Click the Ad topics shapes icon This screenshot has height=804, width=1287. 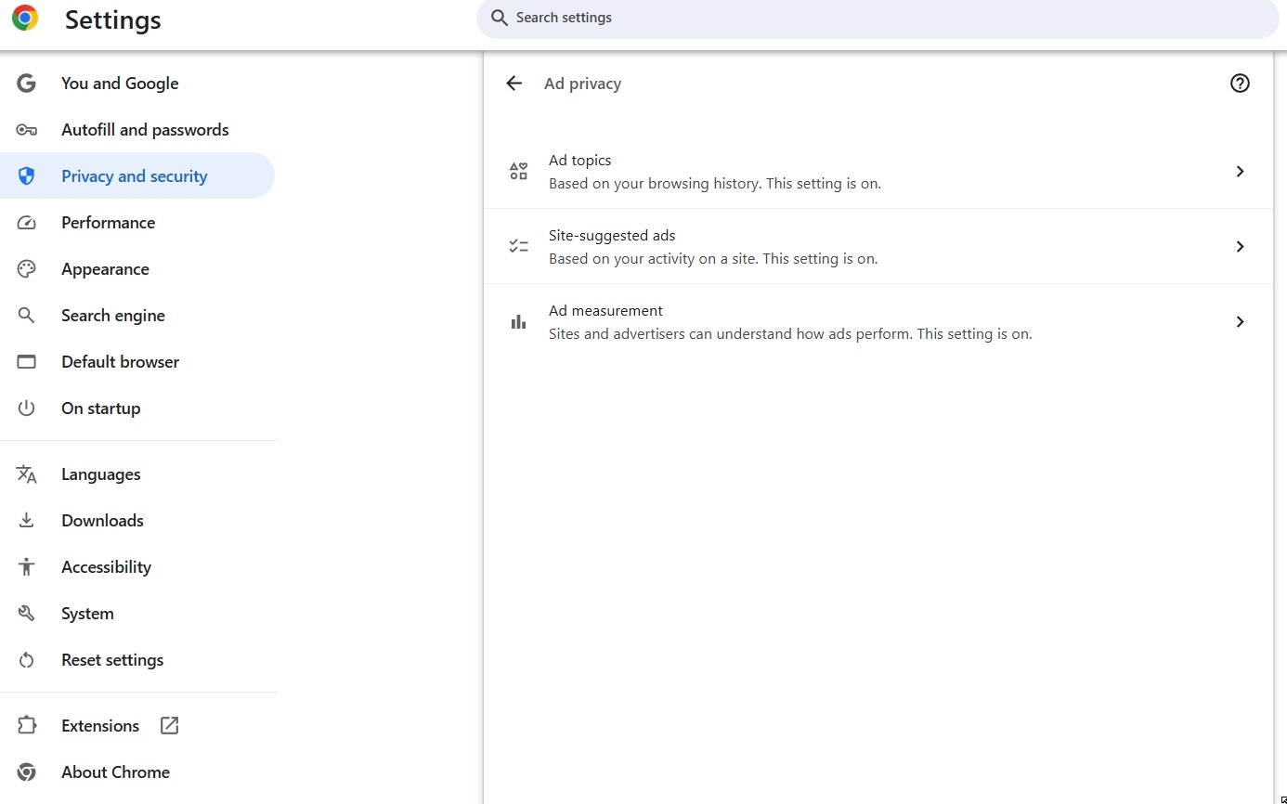[x=518, y=172]
